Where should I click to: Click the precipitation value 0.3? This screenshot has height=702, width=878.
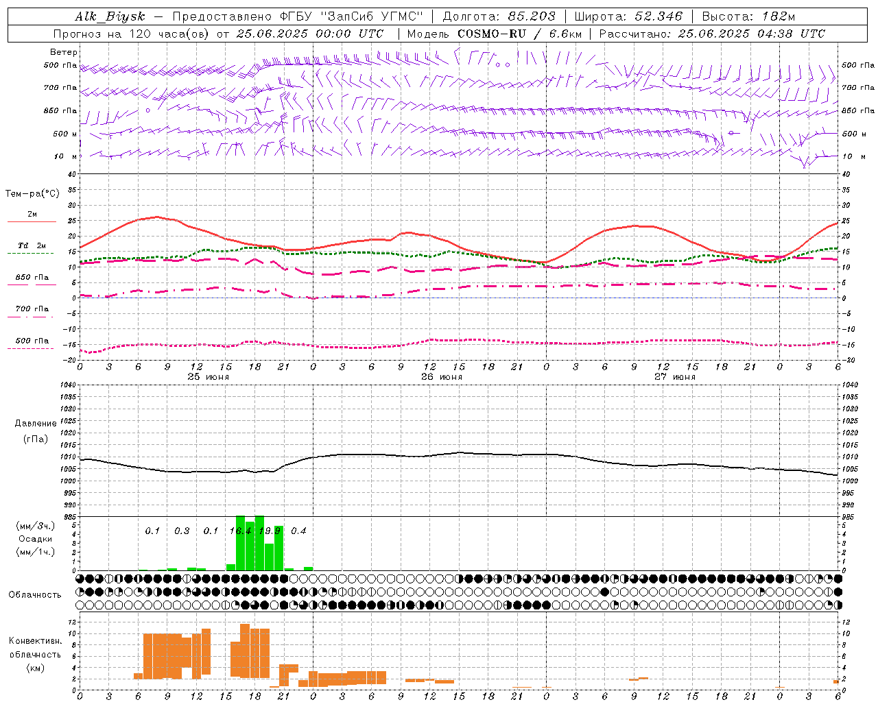click(x=182, y=531)
